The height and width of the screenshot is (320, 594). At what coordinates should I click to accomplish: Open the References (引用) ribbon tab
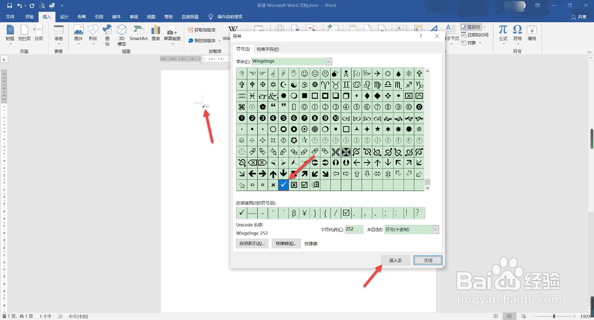click(99, 17)
